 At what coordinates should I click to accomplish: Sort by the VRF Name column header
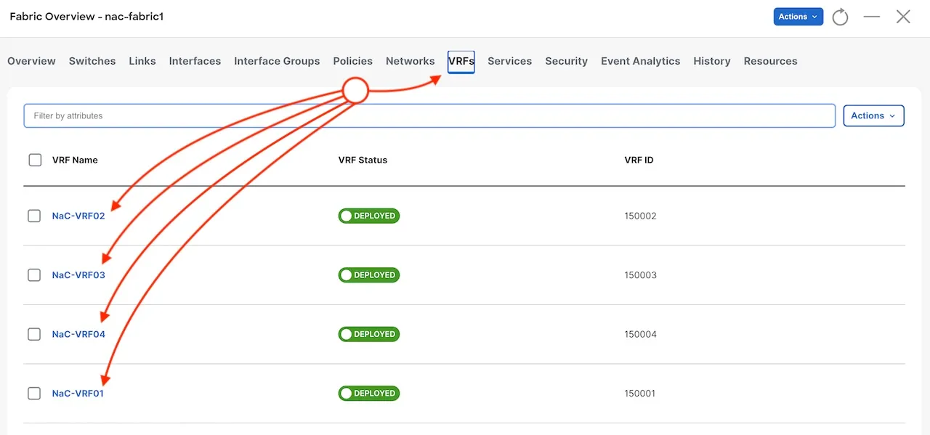click(74, 160)
